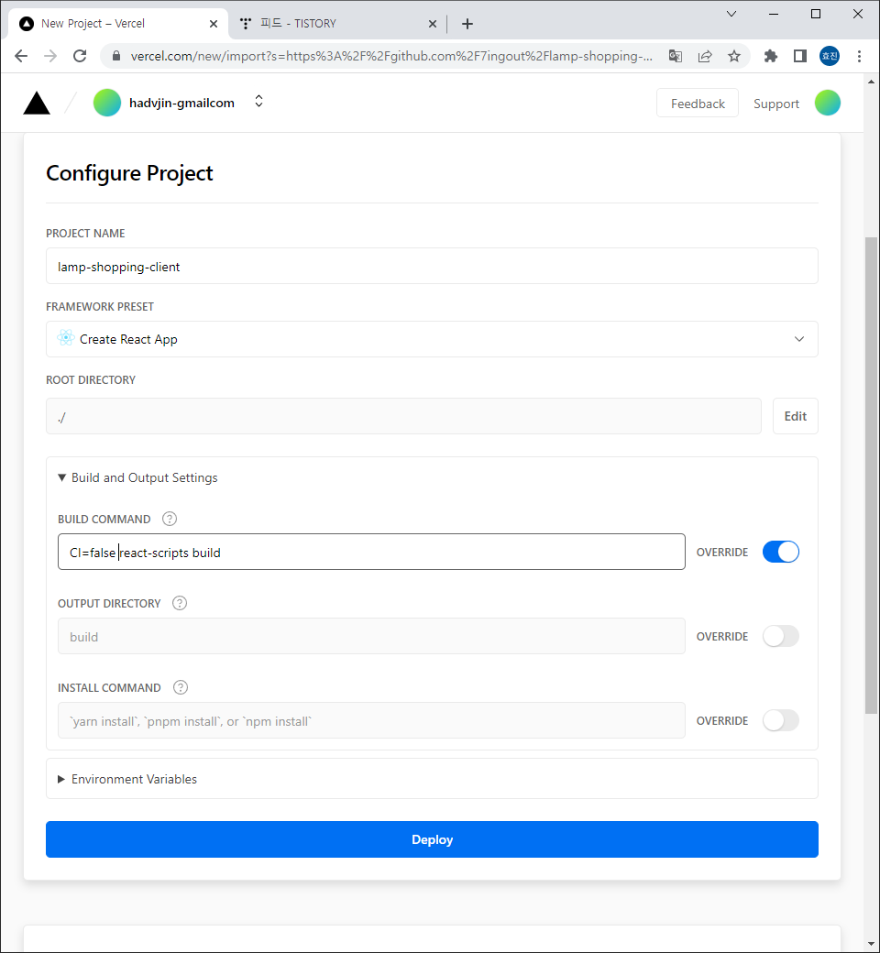880x953 pixels.
Task: Open the Framework Preset dropdown
Action: 432,339
